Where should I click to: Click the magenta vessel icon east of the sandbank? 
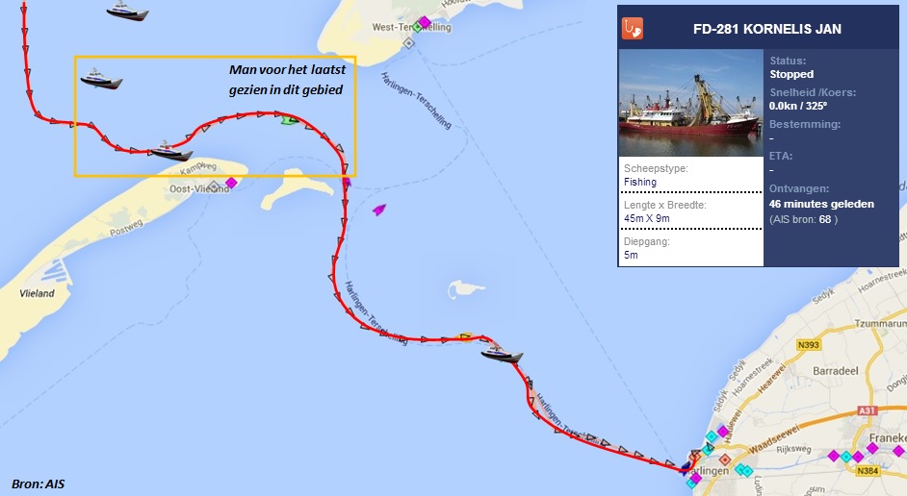tap(379, 209)
